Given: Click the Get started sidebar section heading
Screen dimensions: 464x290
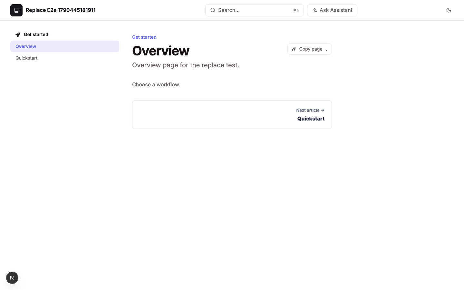Looking at the screenshot, I should coord(36,34).
